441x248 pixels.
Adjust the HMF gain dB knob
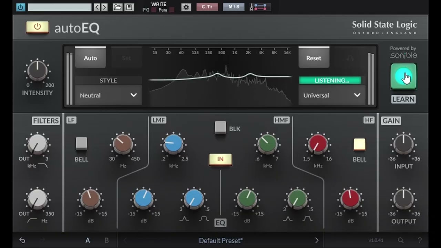coord(247,199)
